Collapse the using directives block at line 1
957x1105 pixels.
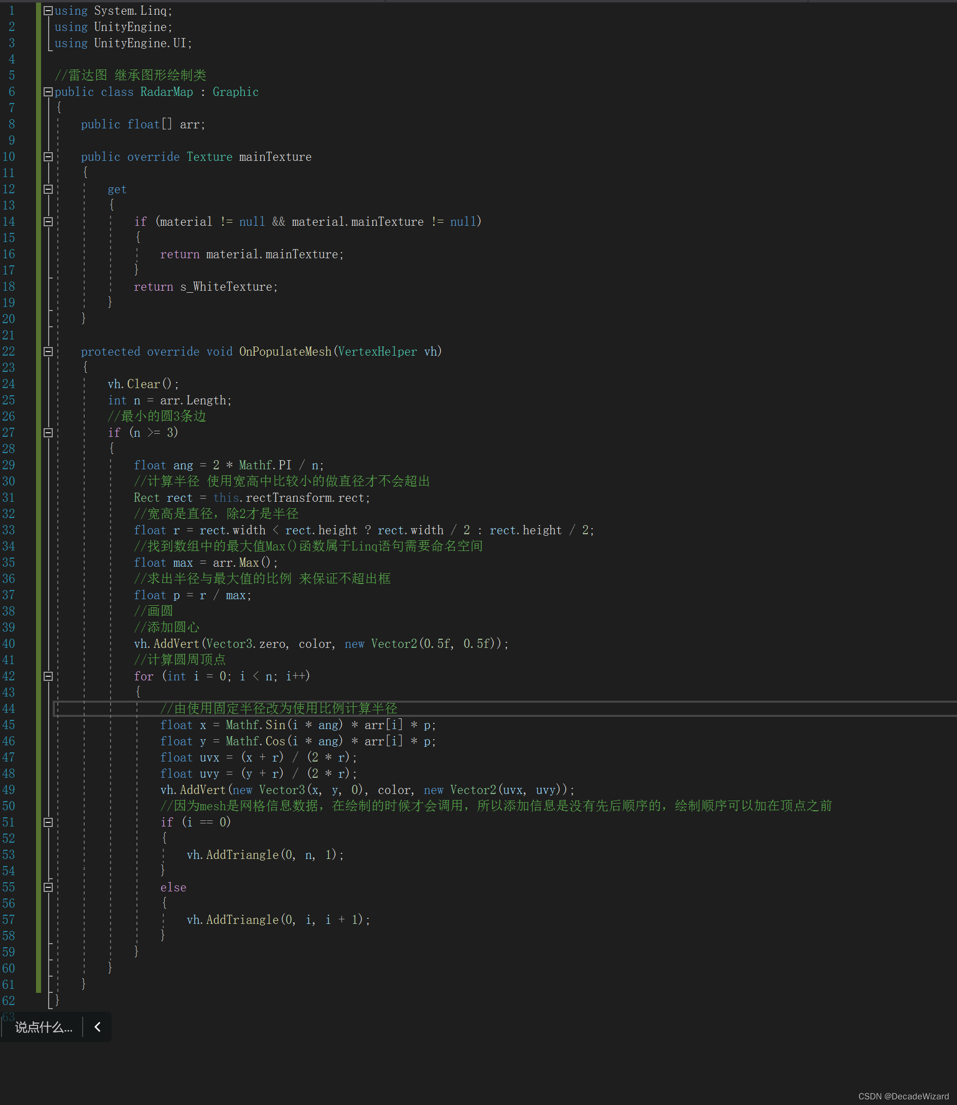click(x=48, y=11)
